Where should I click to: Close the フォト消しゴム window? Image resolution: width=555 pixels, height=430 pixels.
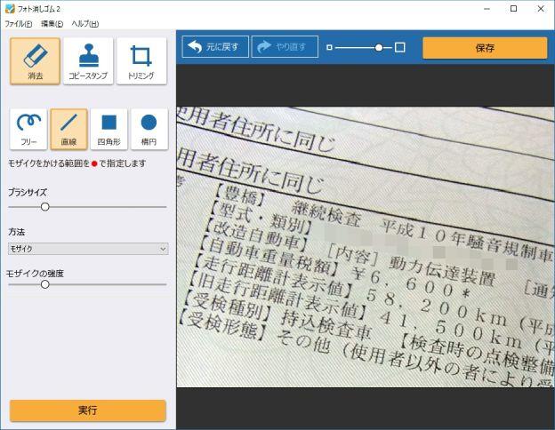[x=541, y=9]
